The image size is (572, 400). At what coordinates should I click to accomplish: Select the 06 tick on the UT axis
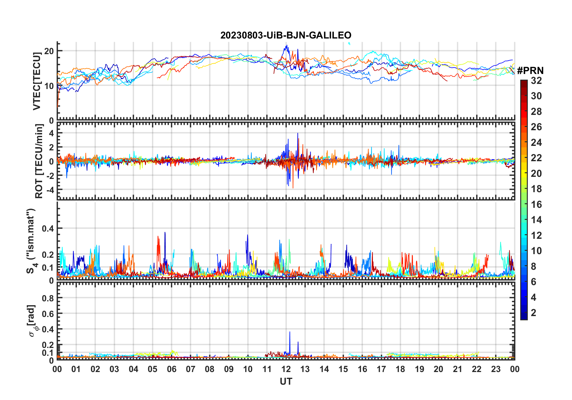[x=171, y=369]
